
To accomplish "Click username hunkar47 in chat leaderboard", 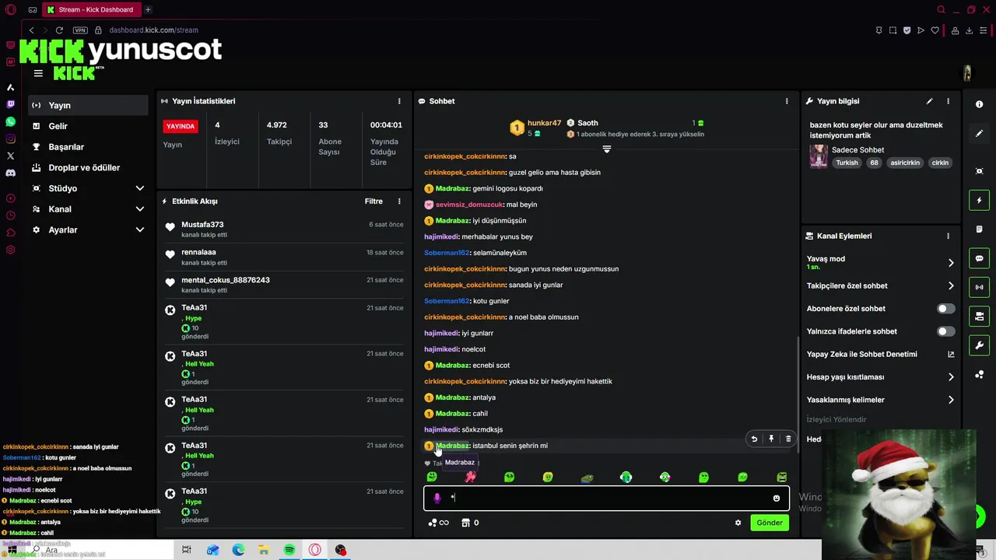I will click(x=544, y=123).
